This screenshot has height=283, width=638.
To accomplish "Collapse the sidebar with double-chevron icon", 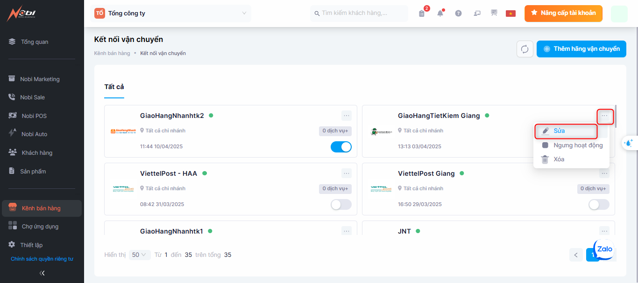I will coord(42,273).
